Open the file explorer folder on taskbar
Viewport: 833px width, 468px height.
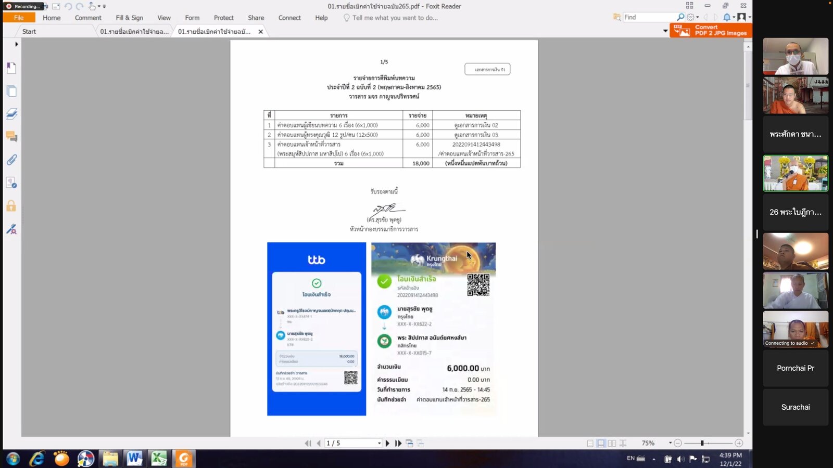click(110, 459)
